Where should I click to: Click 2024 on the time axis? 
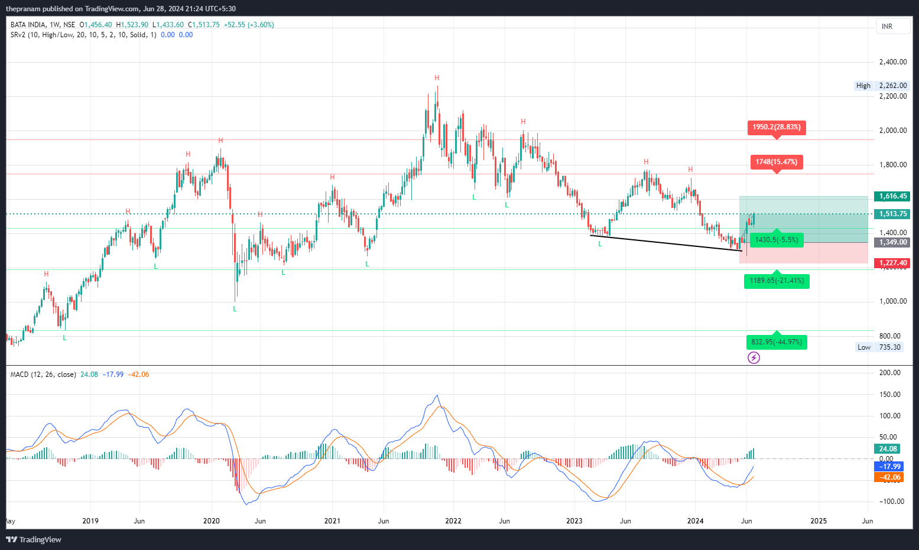[x=696, y=521]
